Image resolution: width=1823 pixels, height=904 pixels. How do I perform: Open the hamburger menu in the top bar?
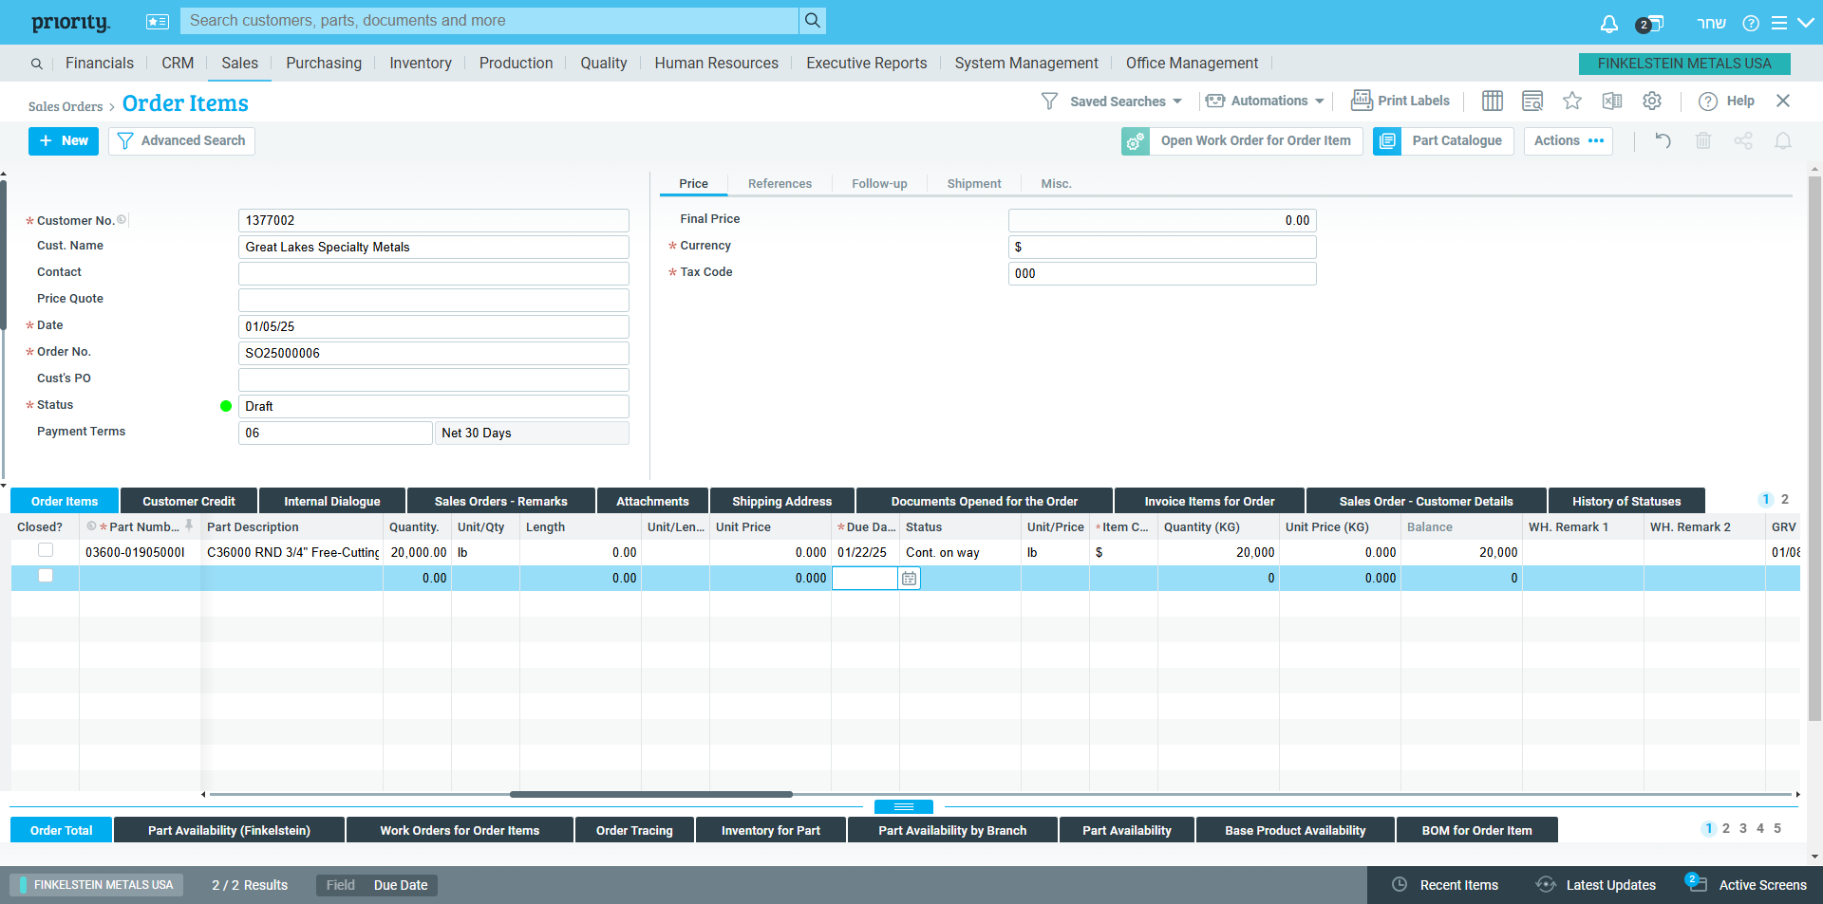tap(1779, 23)
